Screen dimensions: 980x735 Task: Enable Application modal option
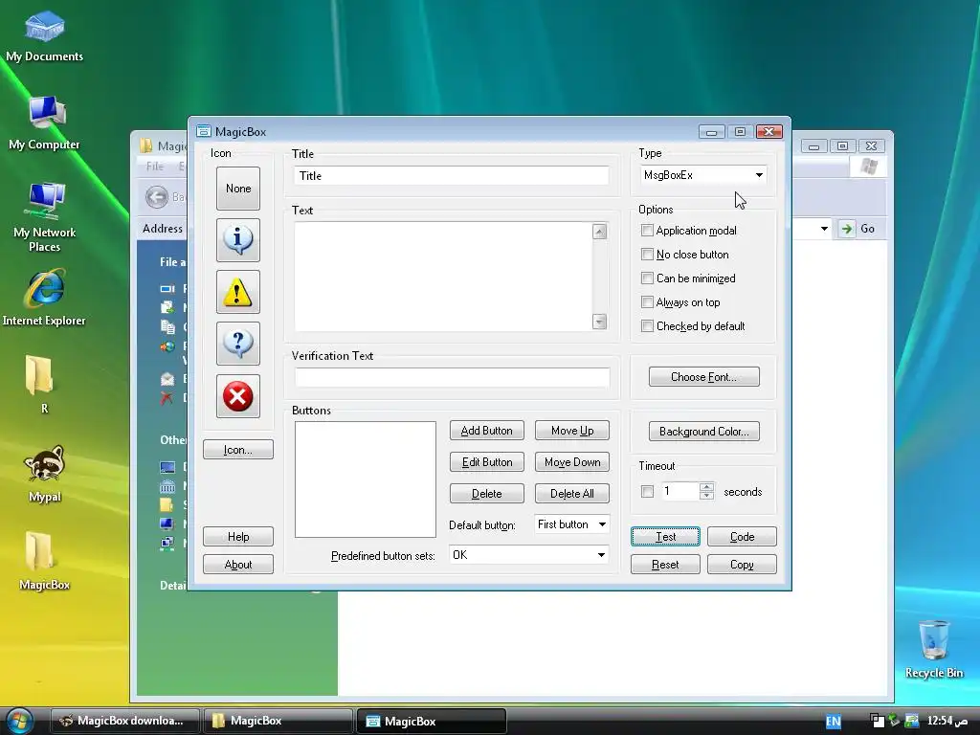point(648,231)
